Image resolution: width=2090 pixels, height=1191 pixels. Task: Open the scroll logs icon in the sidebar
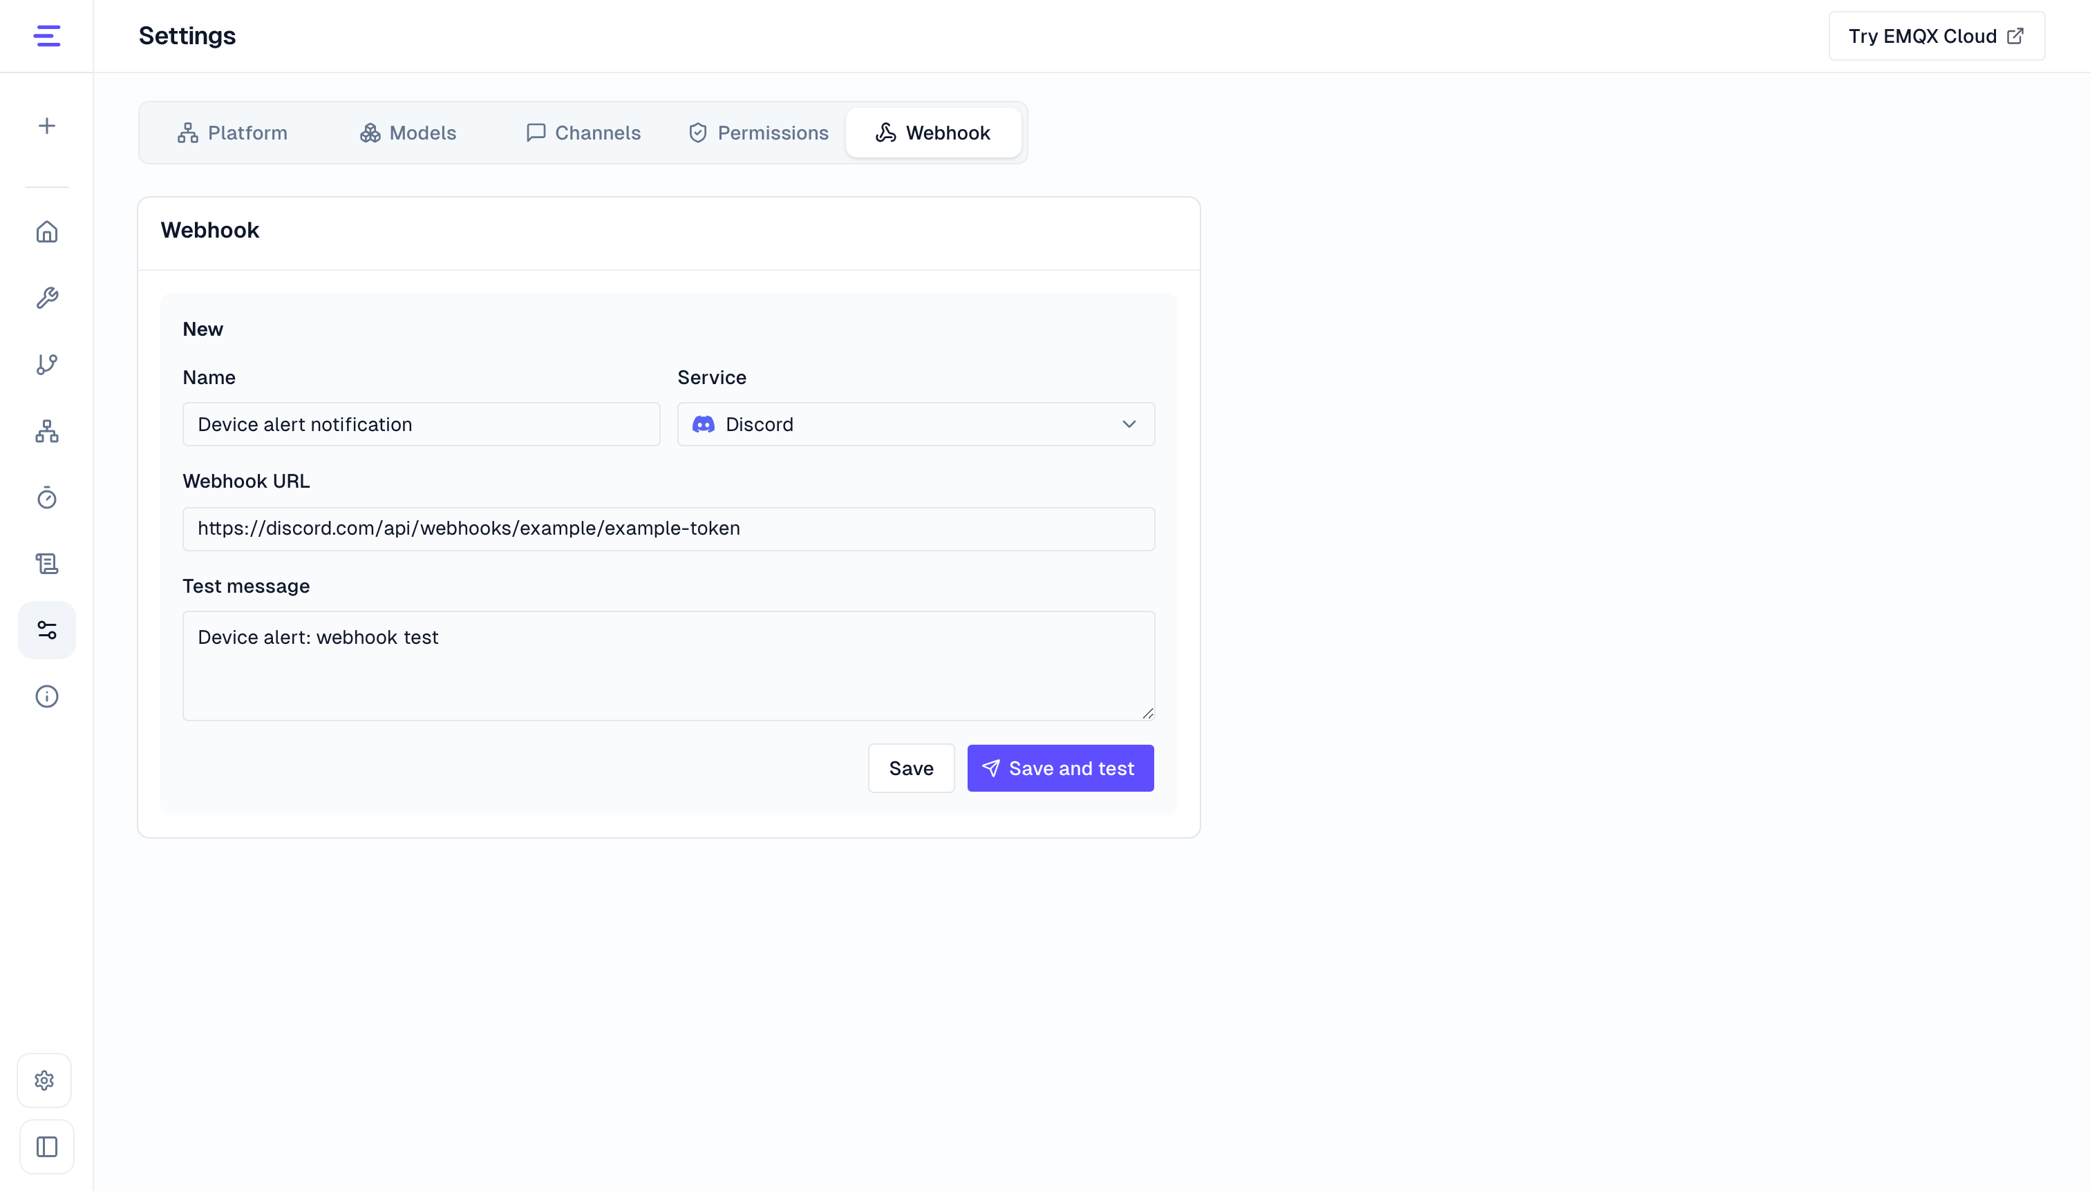point(46,564)
